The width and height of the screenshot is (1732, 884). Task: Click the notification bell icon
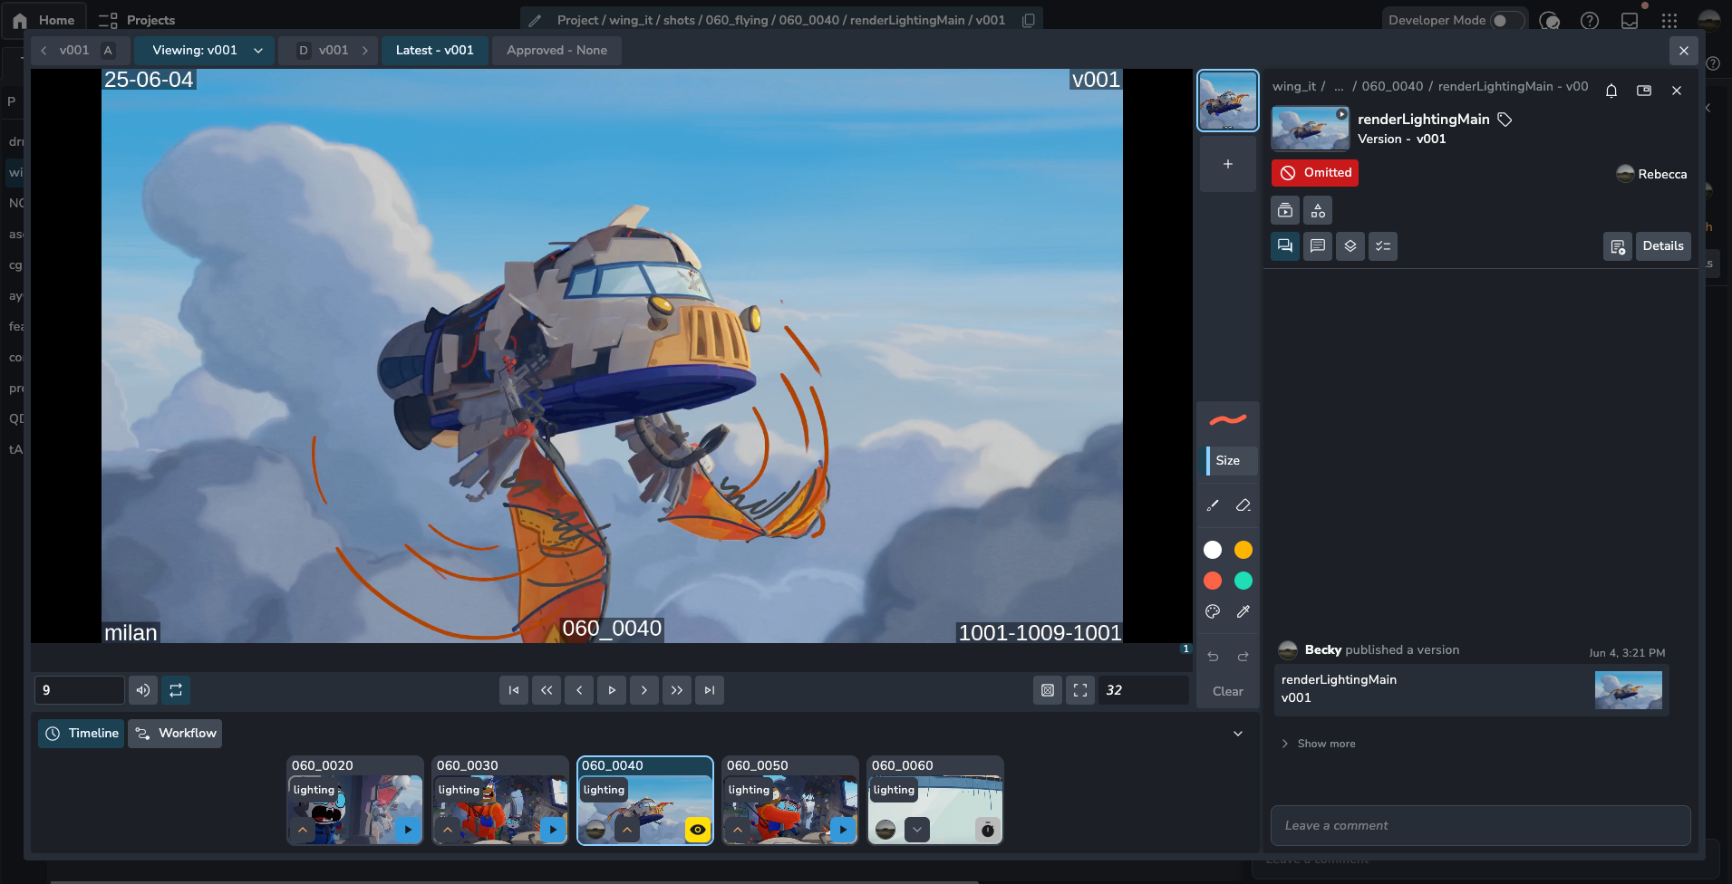(1611, 91)
